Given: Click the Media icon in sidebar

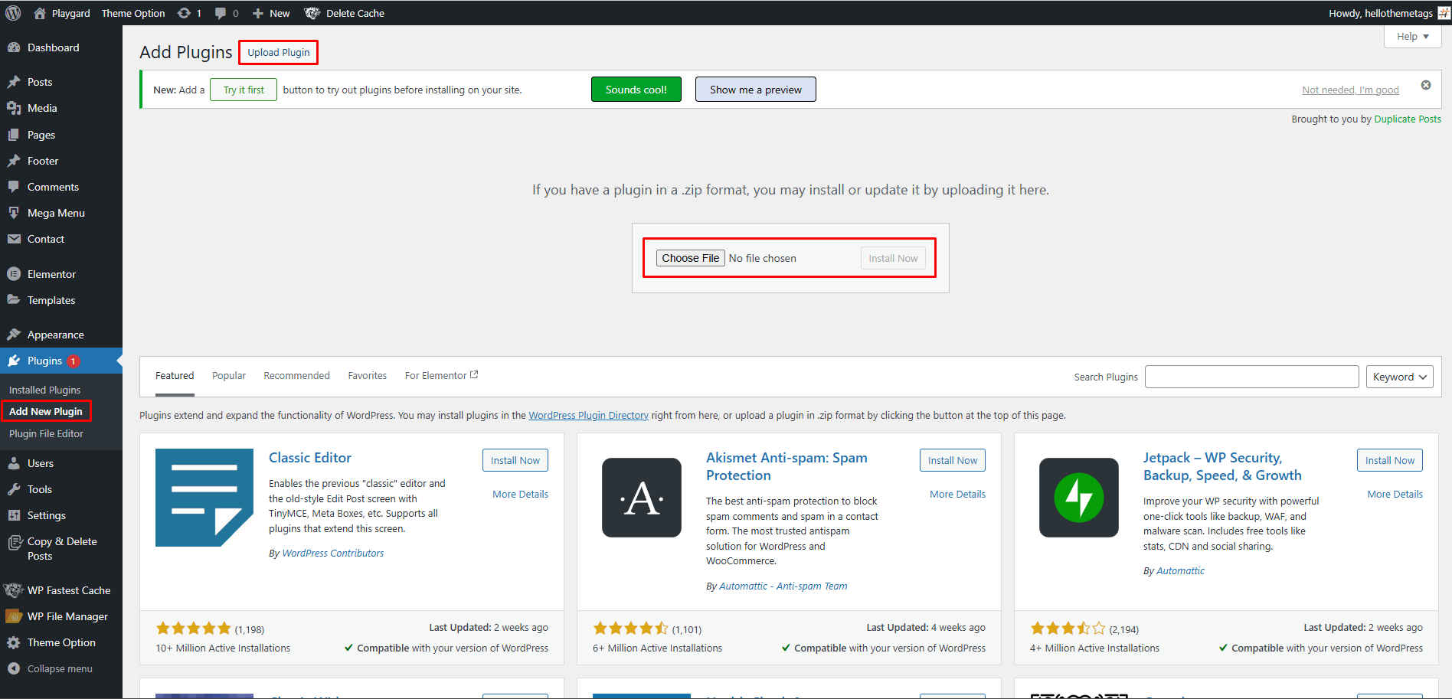Looking at the screenshot, I should pyautogui.click(x=14, y=108).
